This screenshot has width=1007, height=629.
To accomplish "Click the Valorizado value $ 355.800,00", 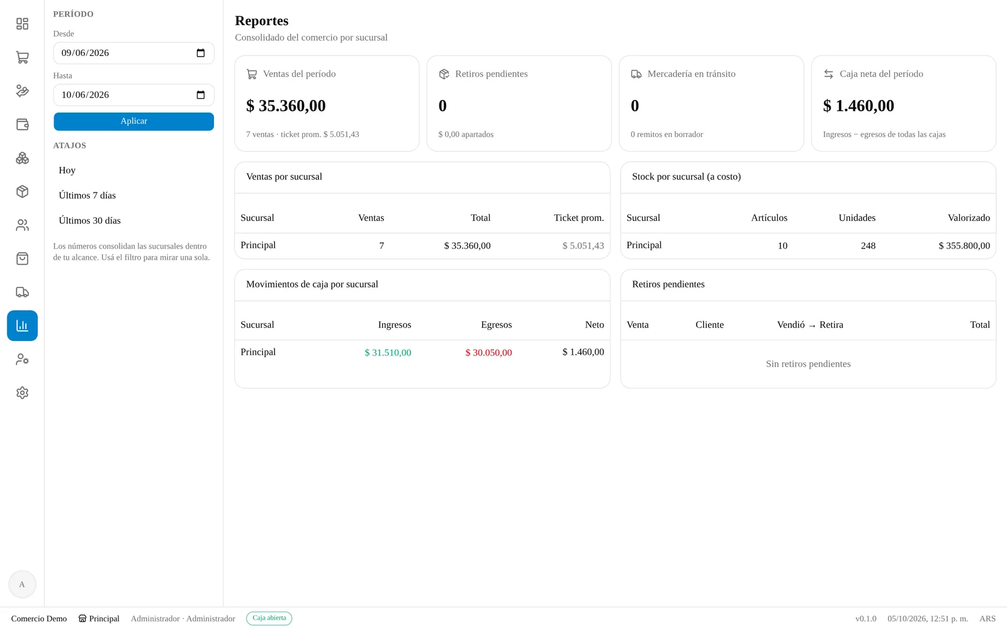I will click(964, 246).
